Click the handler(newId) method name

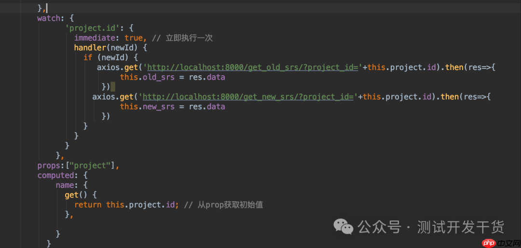coord(91,47)
